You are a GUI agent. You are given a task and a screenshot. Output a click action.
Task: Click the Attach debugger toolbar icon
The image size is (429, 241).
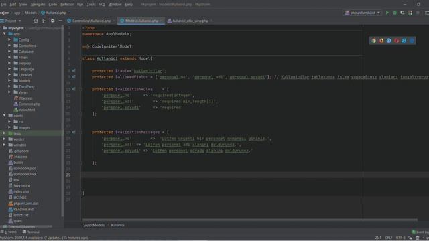[410, 13]
